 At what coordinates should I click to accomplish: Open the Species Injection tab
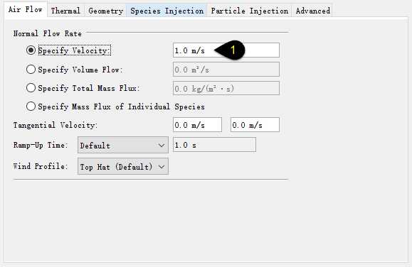click(x=167, y=11)
